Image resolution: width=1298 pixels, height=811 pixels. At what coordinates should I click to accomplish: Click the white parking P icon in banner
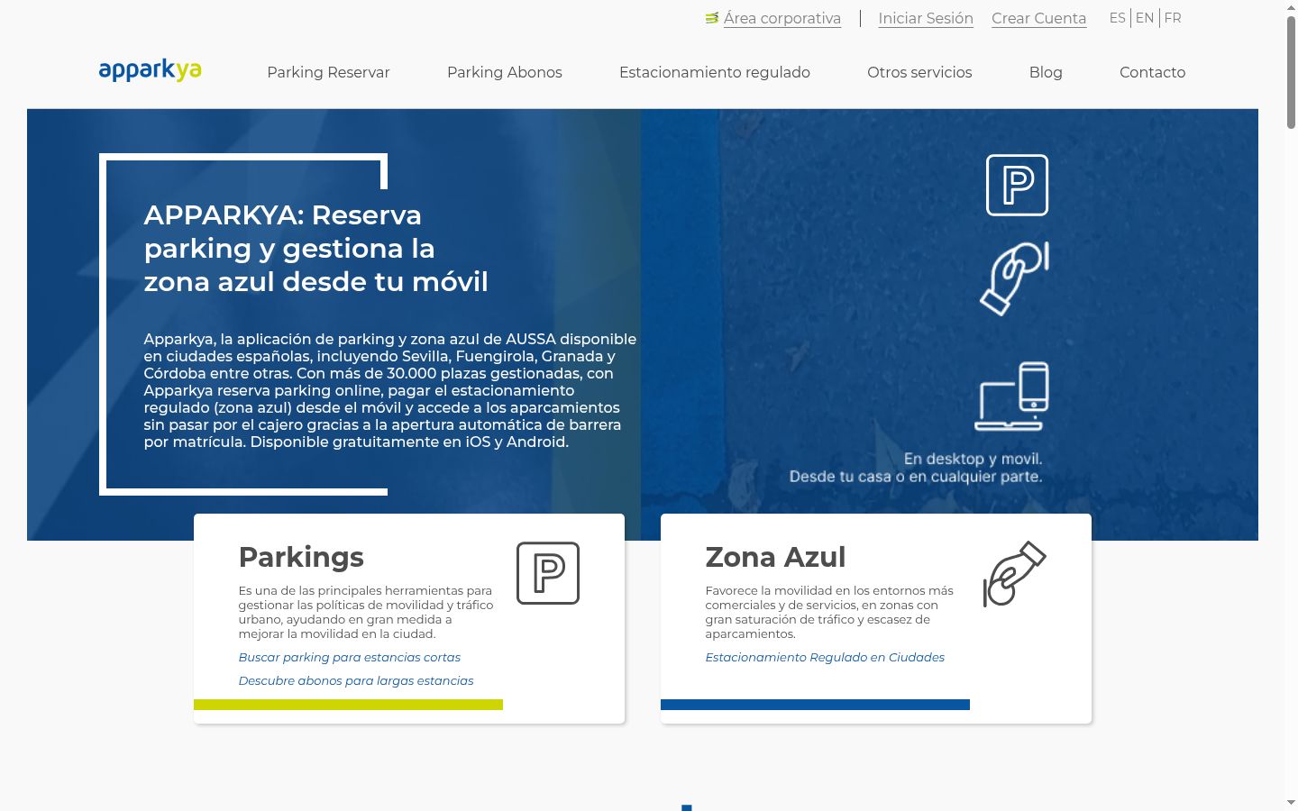pyautogui.click(x=1017, y=185)
